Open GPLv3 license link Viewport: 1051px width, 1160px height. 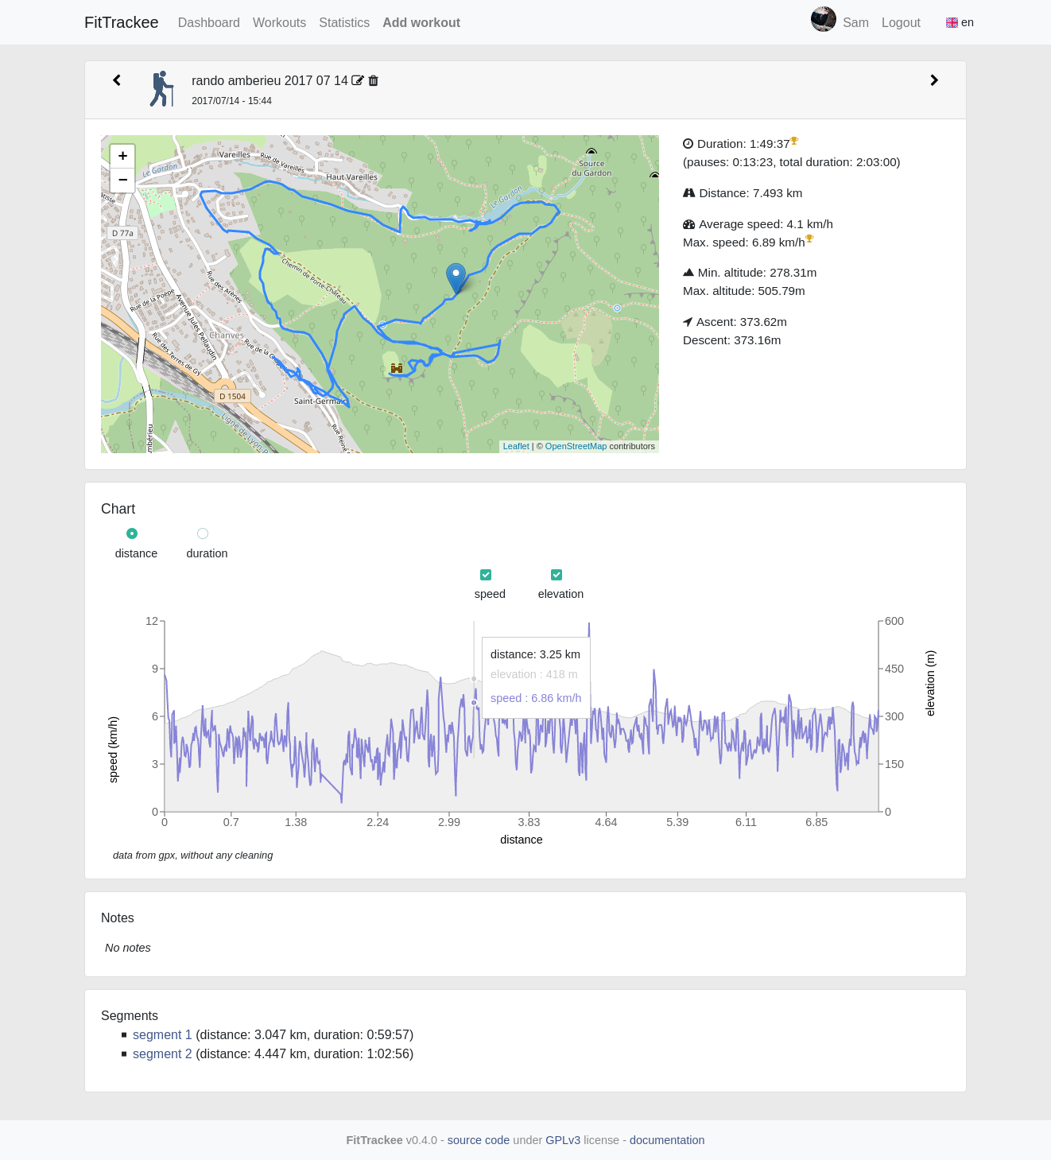(x=563, y=1140)
